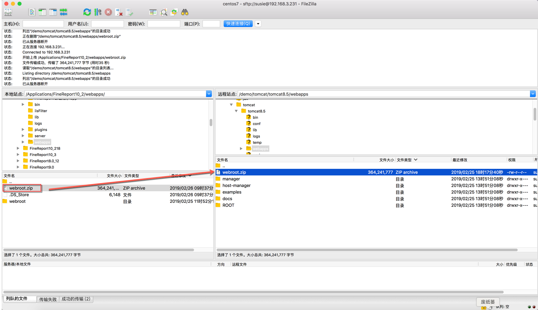Open the Site Manager
This screenshot has height=310, width=538.
[8, 12]
